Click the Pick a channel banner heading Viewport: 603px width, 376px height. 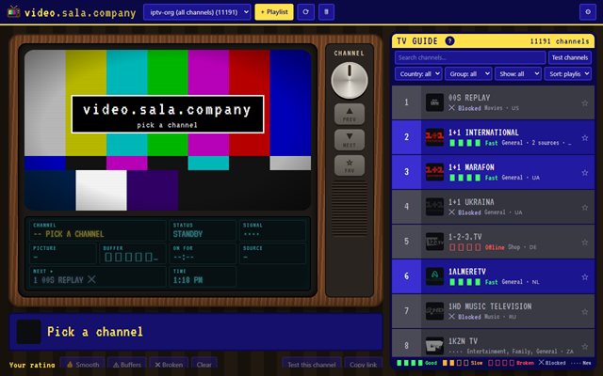(x=94, y=332)
